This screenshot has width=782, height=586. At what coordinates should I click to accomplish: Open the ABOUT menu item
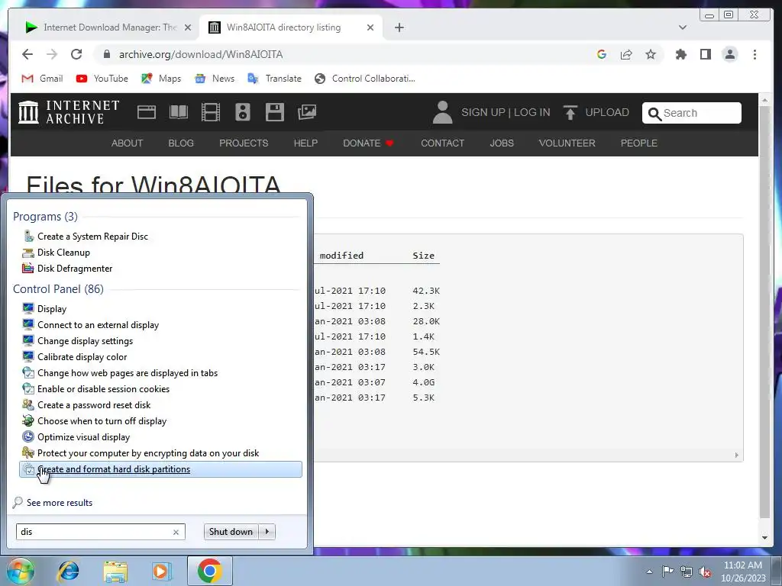click(x=128, y=143)
